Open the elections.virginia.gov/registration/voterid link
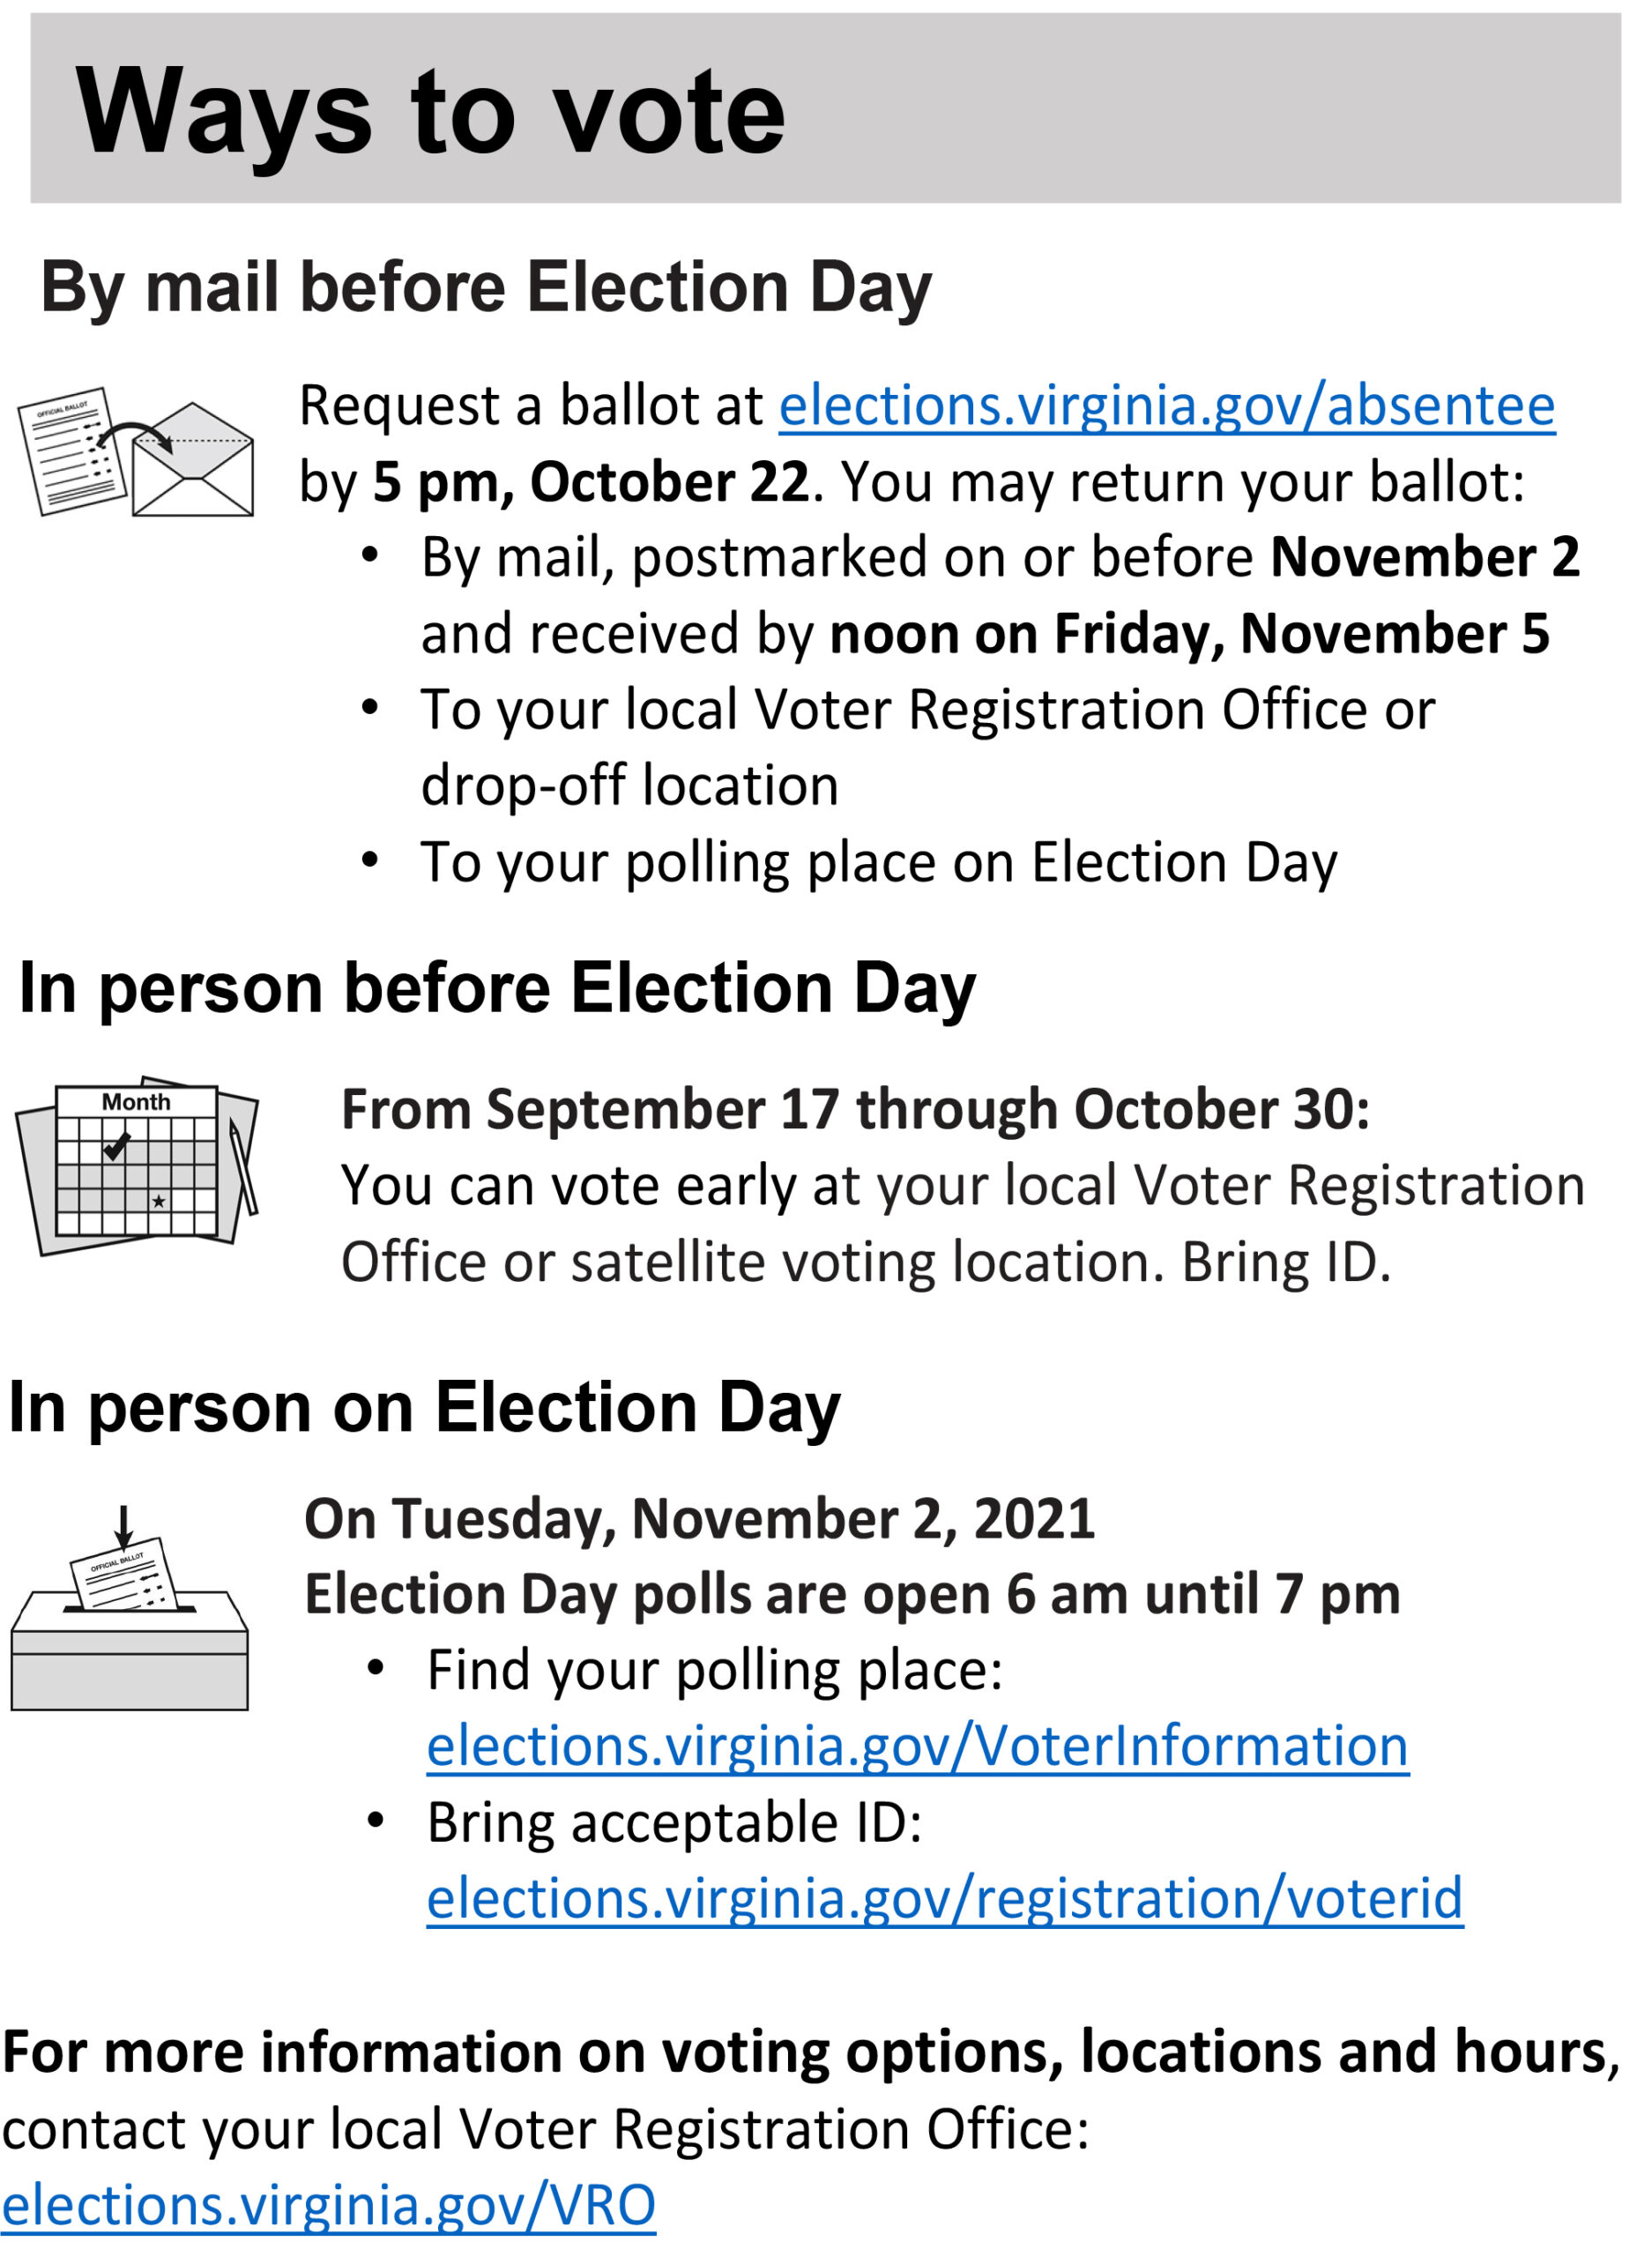 pyautogui.click(x=945, y=1898)
